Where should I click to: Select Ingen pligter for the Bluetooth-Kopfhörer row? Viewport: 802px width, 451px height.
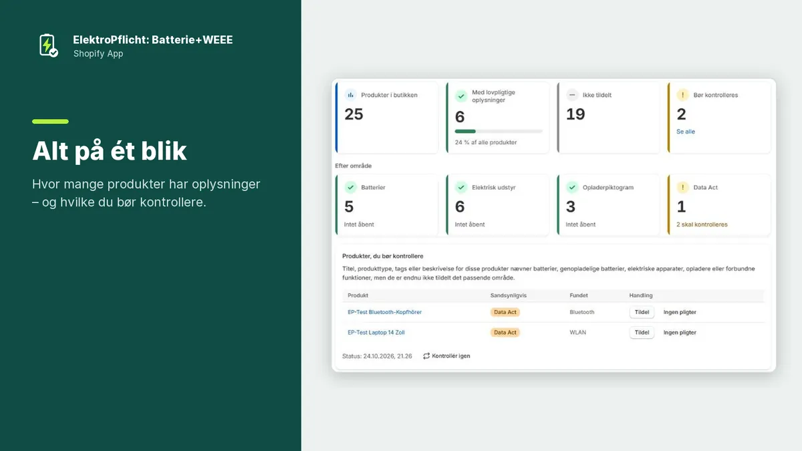point(680,312)
